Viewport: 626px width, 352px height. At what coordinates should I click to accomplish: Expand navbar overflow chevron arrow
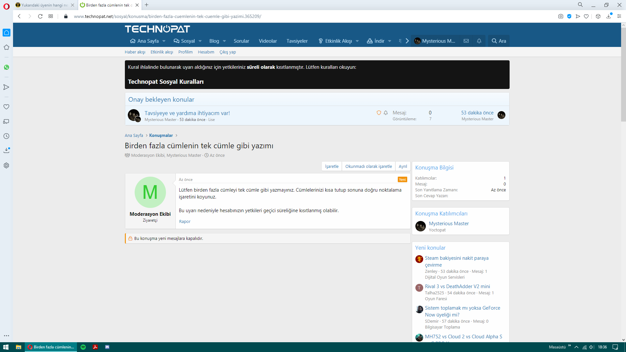click(407, 41)
